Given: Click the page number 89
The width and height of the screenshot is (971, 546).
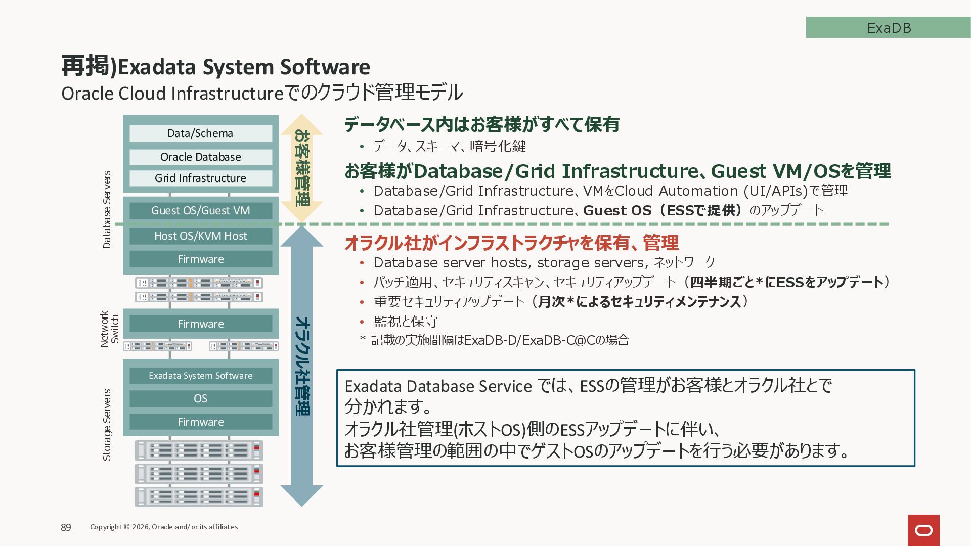Looking at the screenshot, I should 66,527.
